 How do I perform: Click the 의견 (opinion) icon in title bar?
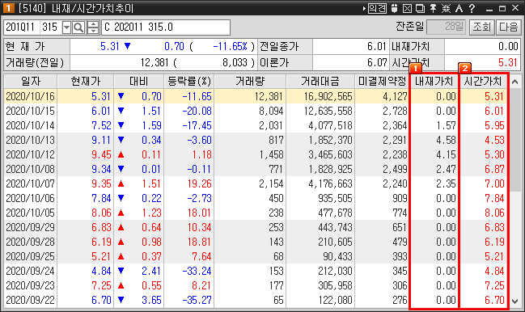[377, 8]
